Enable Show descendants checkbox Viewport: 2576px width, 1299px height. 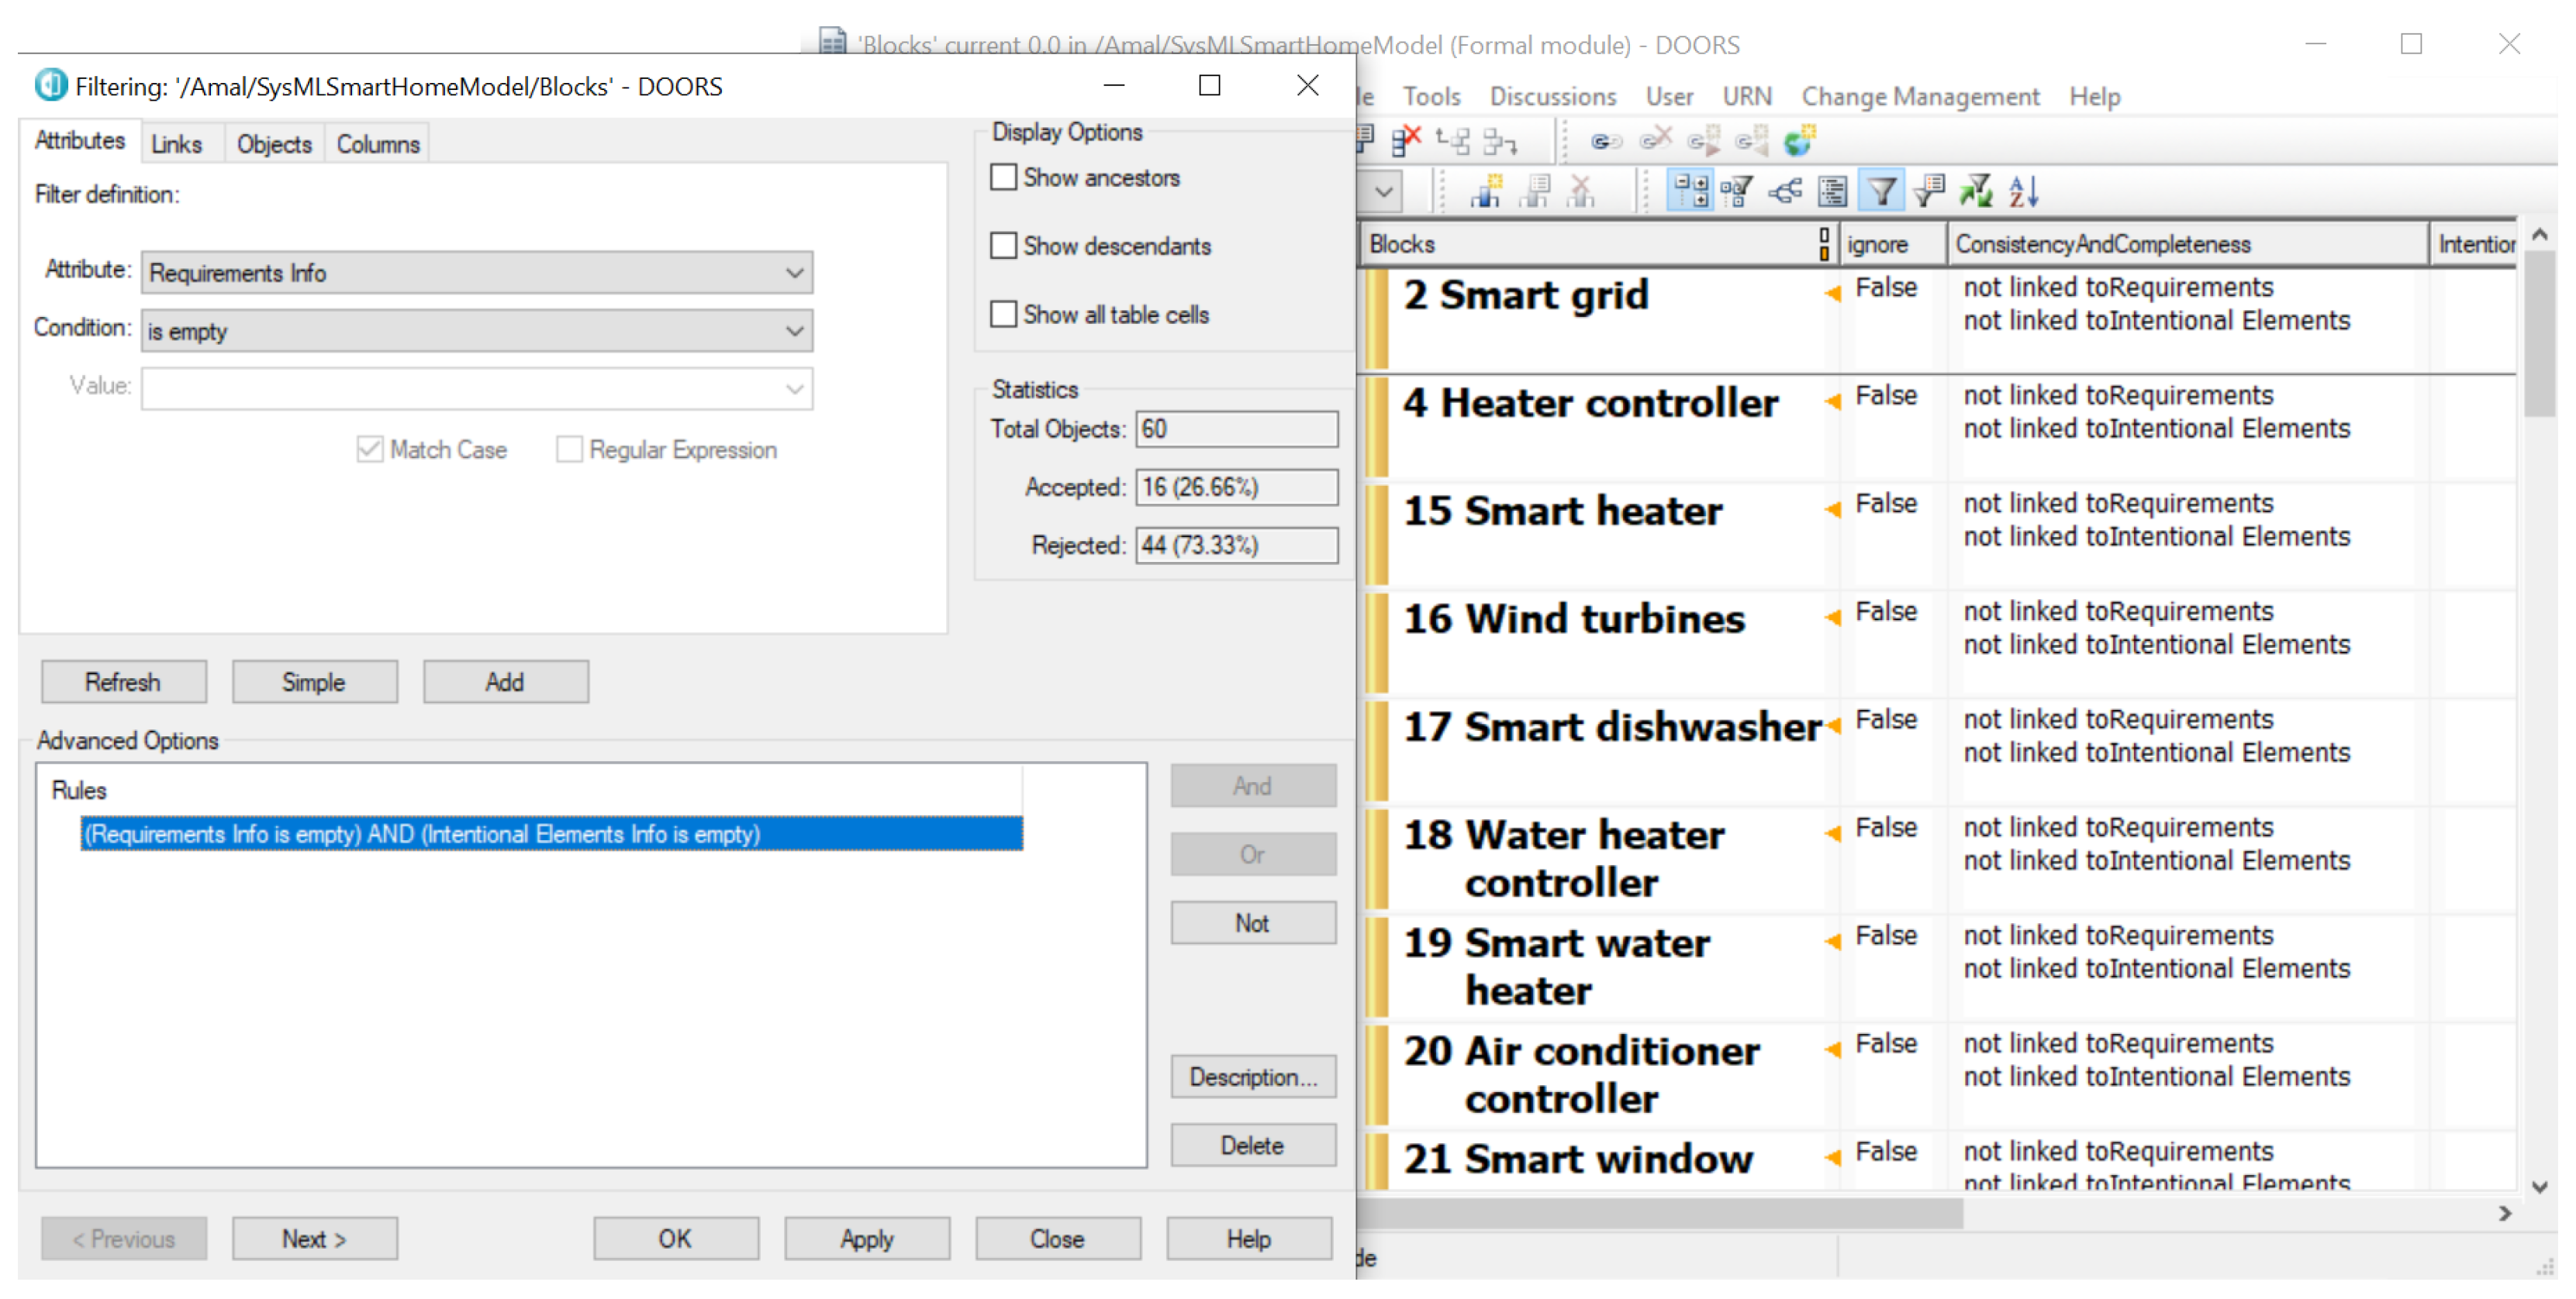1003,246
